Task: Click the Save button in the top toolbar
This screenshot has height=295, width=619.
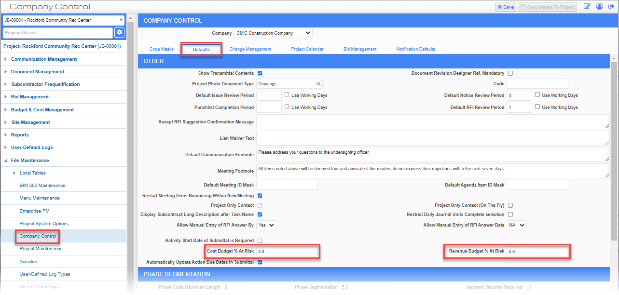Action: pyautogui.click(x=505, y=7)
